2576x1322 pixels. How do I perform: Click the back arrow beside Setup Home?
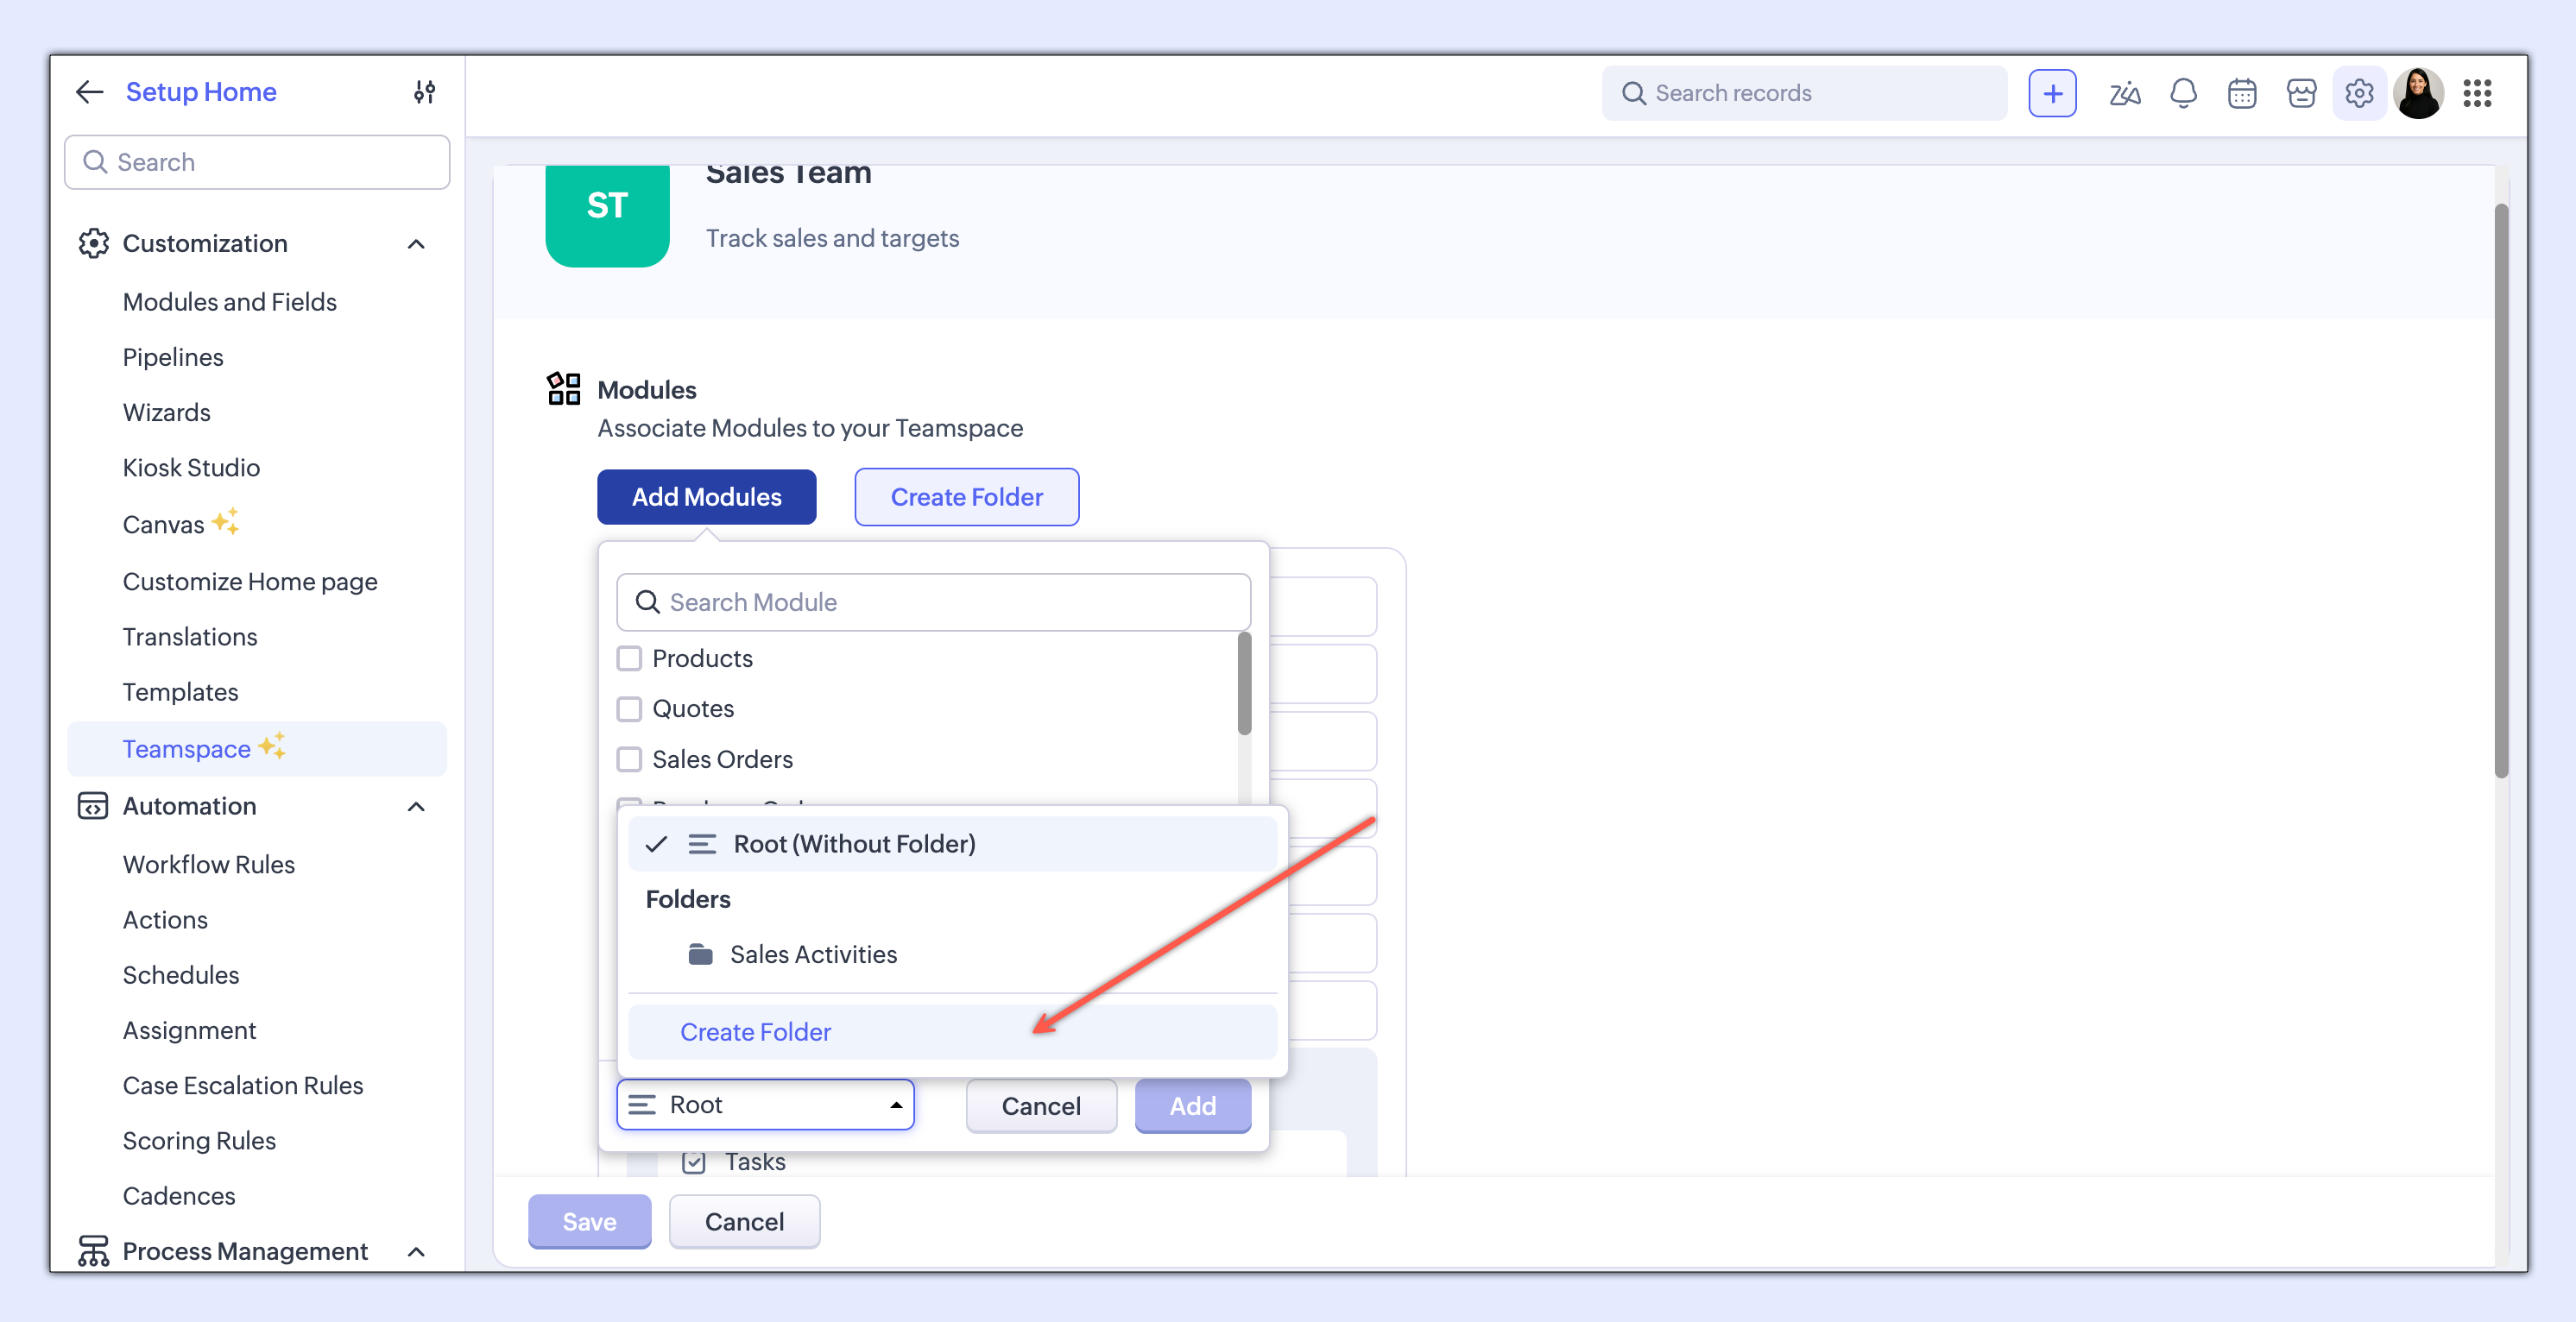90,92
